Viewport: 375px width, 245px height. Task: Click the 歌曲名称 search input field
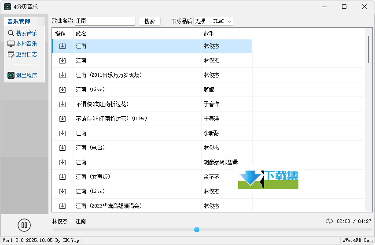[105, 21]
